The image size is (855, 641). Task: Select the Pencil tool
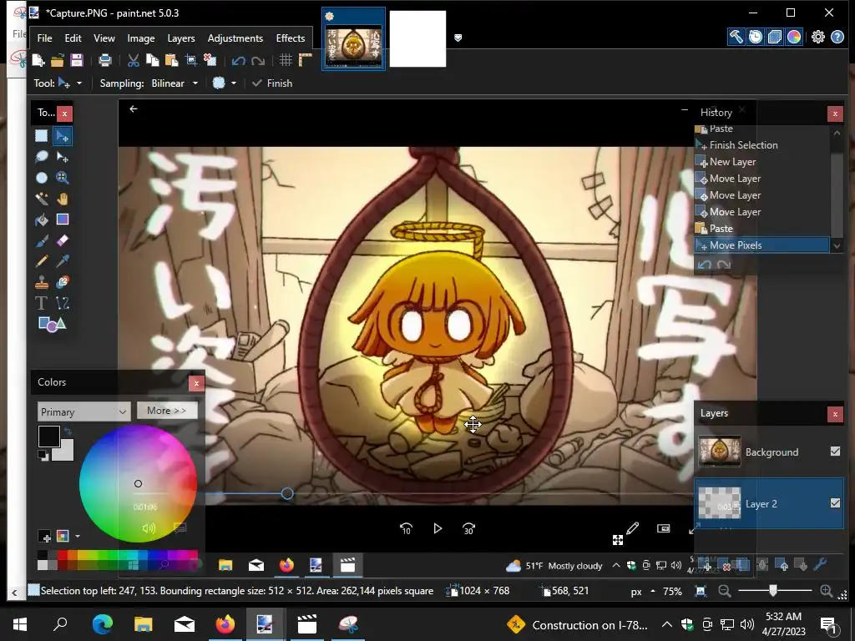pos(42,261)
